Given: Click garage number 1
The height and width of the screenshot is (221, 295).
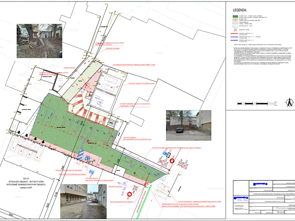Looking at the screenshot, I should (x=13, y=148).
